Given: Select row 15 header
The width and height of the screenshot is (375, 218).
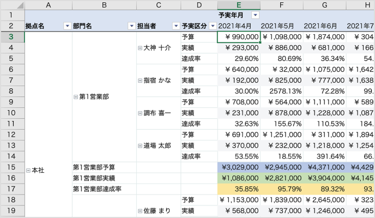Looking at the screenshot, I should click(x=13, y=167).
